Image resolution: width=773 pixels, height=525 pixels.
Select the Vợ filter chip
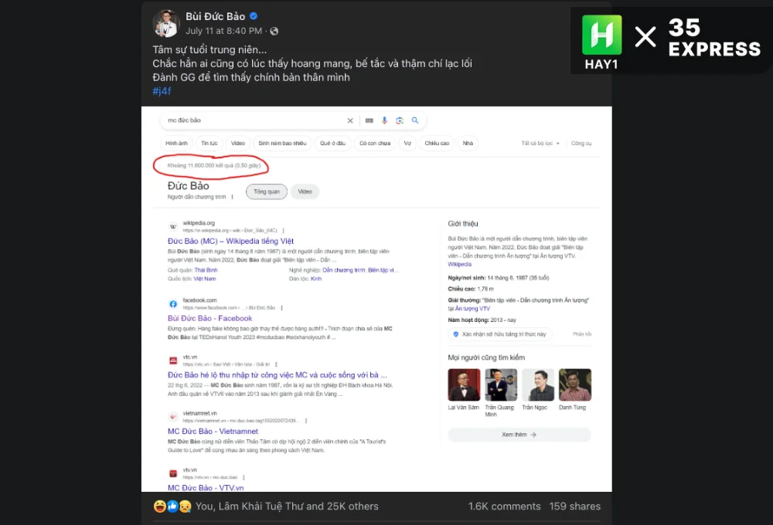[x=407, y=144]
